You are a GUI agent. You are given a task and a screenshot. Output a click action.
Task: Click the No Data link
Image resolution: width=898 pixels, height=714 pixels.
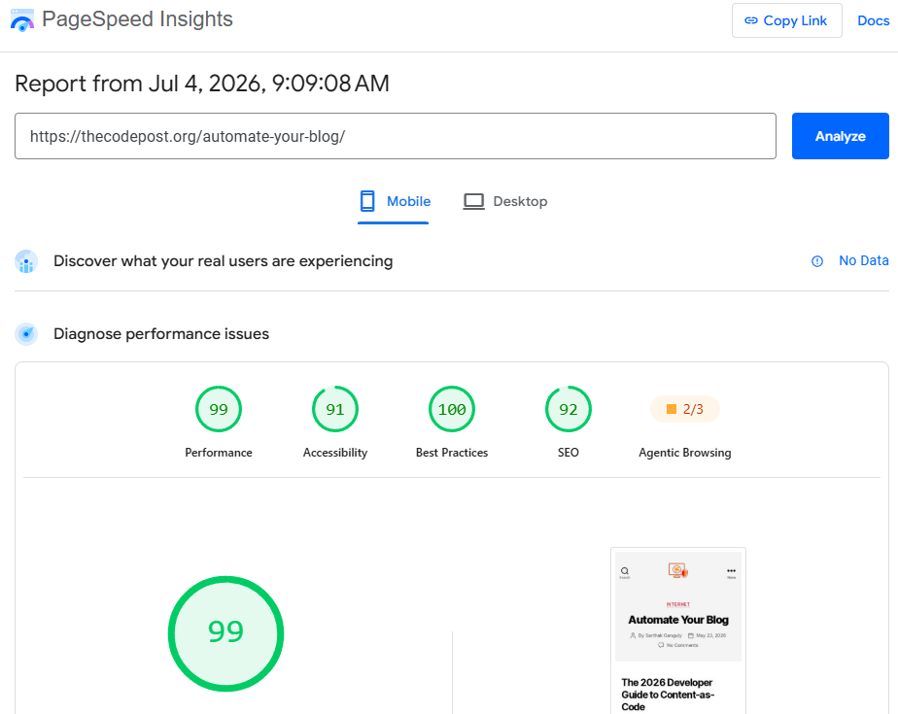[x=864, y=260]
